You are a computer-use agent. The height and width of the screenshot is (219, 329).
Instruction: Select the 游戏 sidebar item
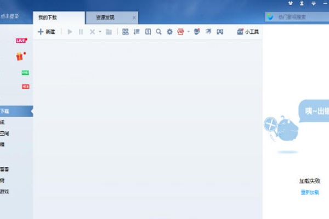coord(4,191)
